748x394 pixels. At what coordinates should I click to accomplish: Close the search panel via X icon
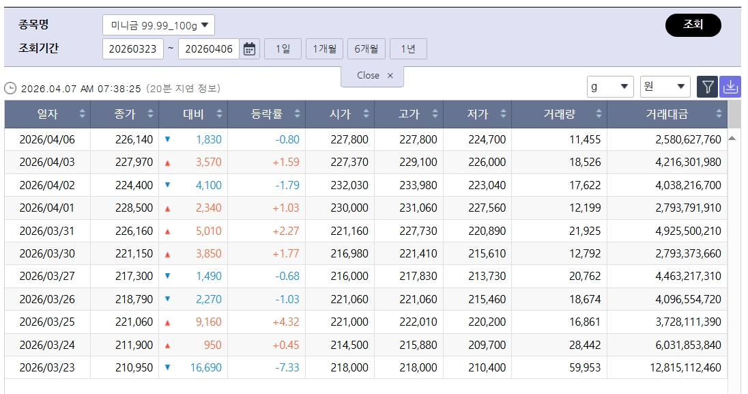390,76
